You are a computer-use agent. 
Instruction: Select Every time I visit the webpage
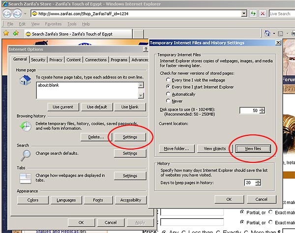(168, 80)
